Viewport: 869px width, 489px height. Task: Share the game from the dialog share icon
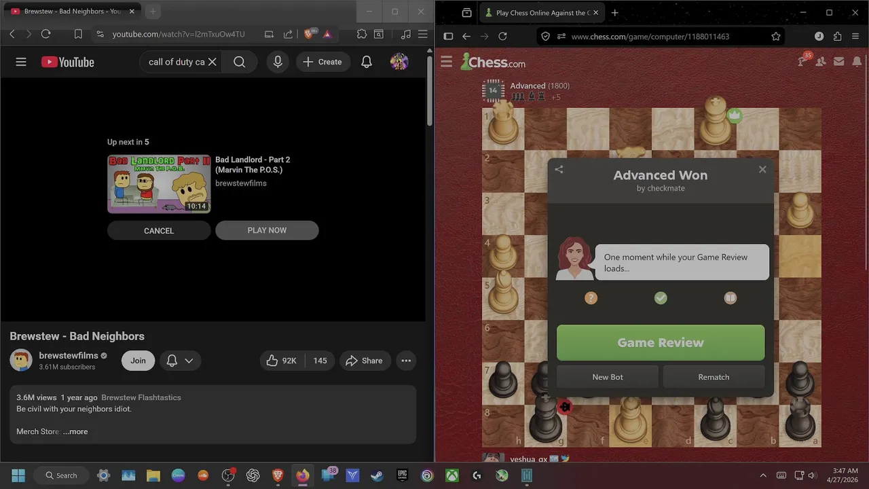(559, 169)
